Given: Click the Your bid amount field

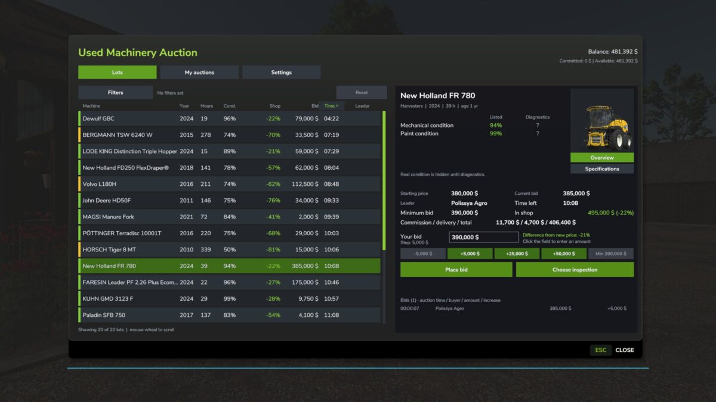Looking at the screenshot, I should (484, 237).
